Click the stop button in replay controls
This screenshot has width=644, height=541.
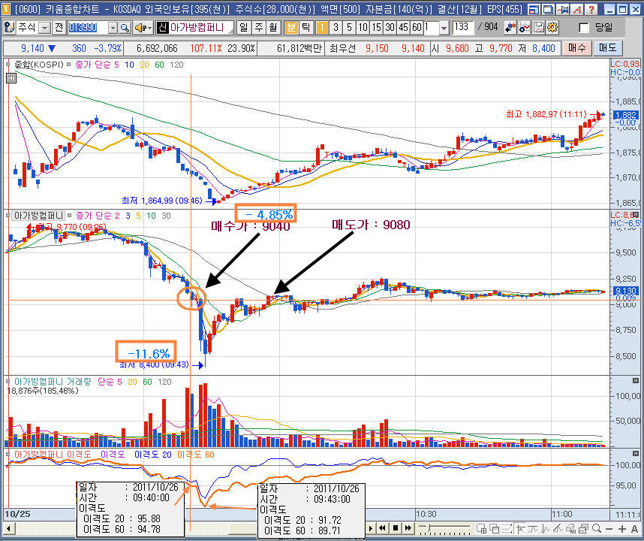click(x=395, y=528)
